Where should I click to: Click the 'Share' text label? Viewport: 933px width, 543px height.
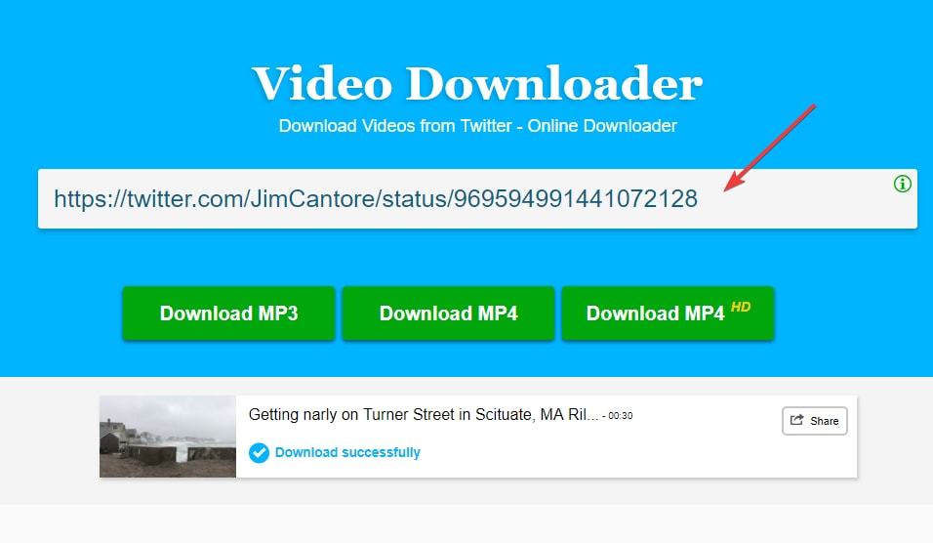(x=824, y=421)
